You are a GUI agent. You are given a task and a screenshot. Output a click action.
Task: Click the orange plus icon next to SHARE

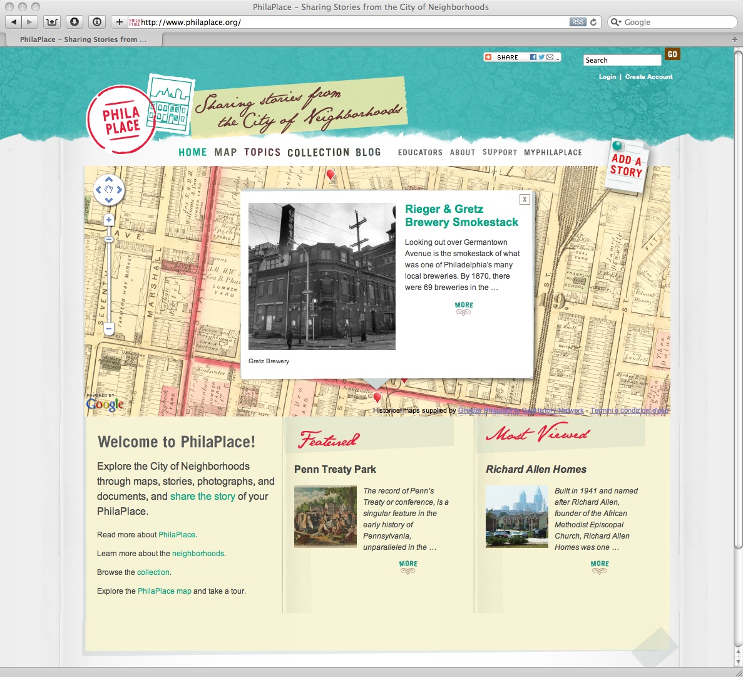tap(488, 58)
